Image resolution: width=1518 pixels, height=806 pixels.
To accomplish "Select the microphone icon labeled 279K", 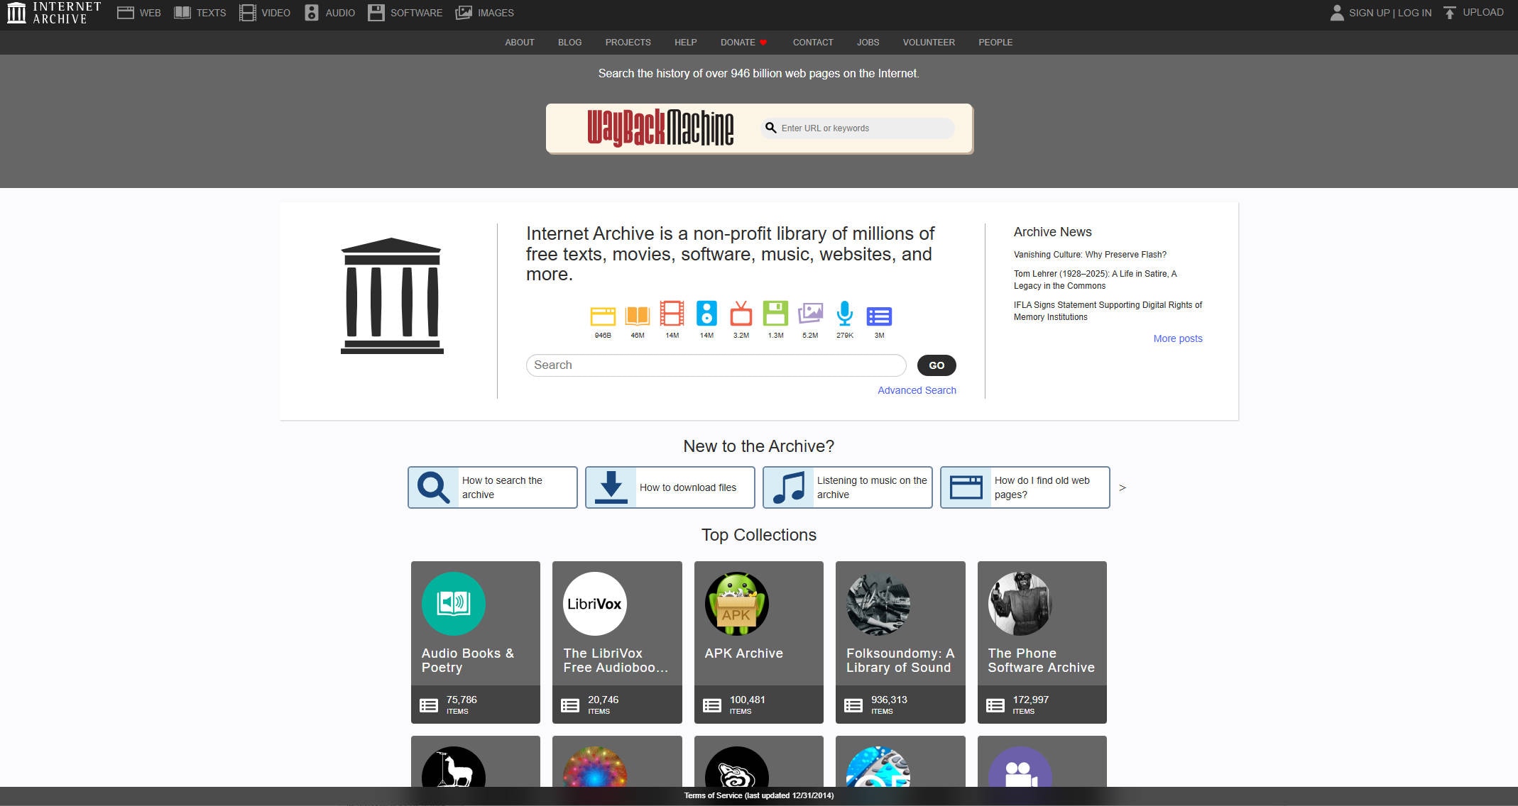I will [845, 314].
